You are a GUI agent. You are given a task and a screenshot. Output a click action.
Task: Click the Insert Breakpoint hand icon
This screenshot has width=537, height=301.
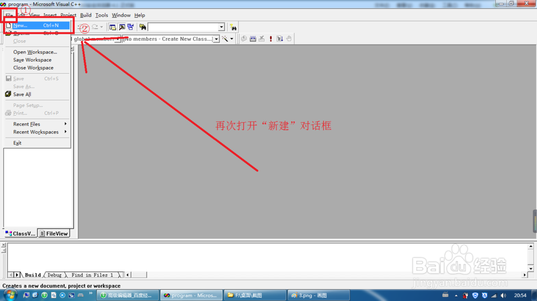coord(289,39)
